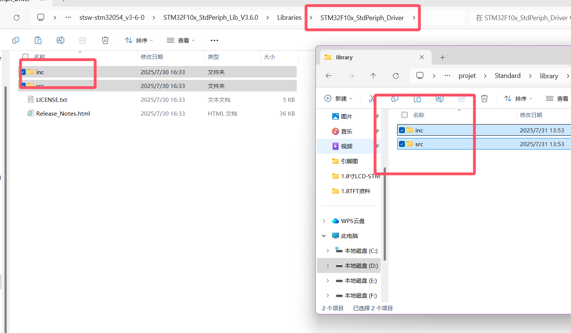The image size is (571, 333).
Task: Add a new tab in library window
Action: [x=443, y=57]
